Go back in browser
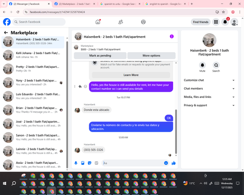The height and width of the screenshot is (195, 244). click(x=4, y=12)
